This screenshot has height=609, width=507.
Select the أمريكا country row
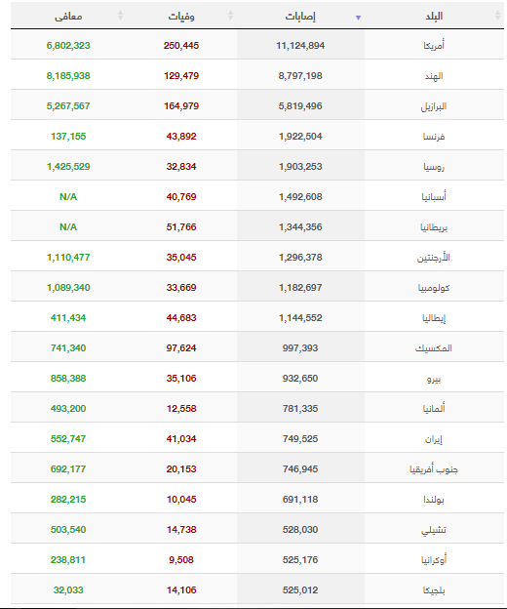pos(257,45)
